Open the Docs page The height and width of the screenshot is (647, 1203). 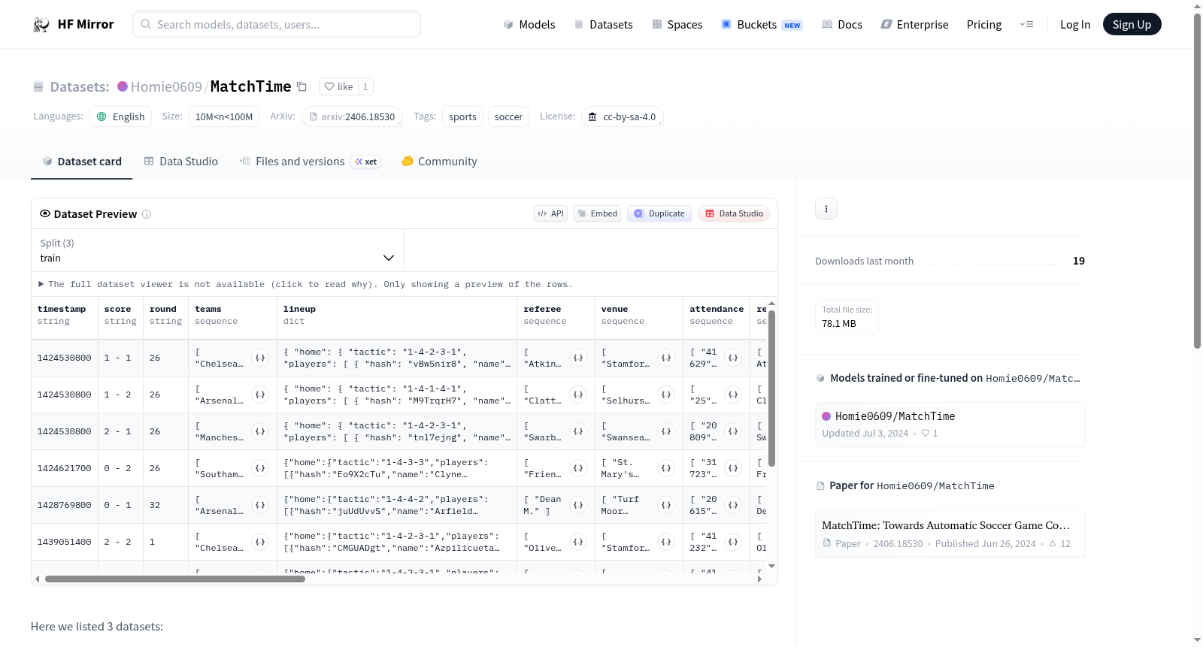(841, 25)
